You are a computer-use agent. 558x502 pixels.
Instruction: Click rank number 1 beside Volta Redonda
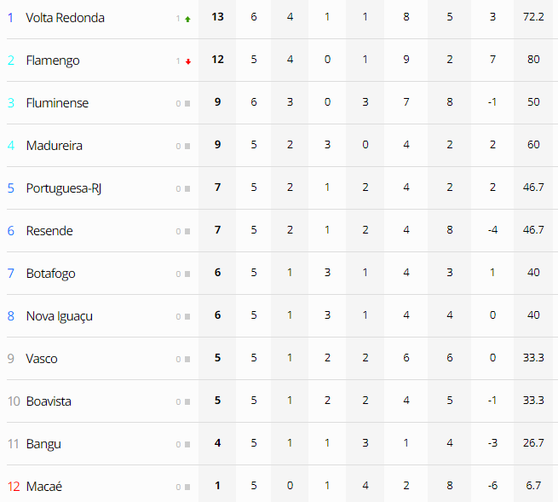tap(11, 17)
